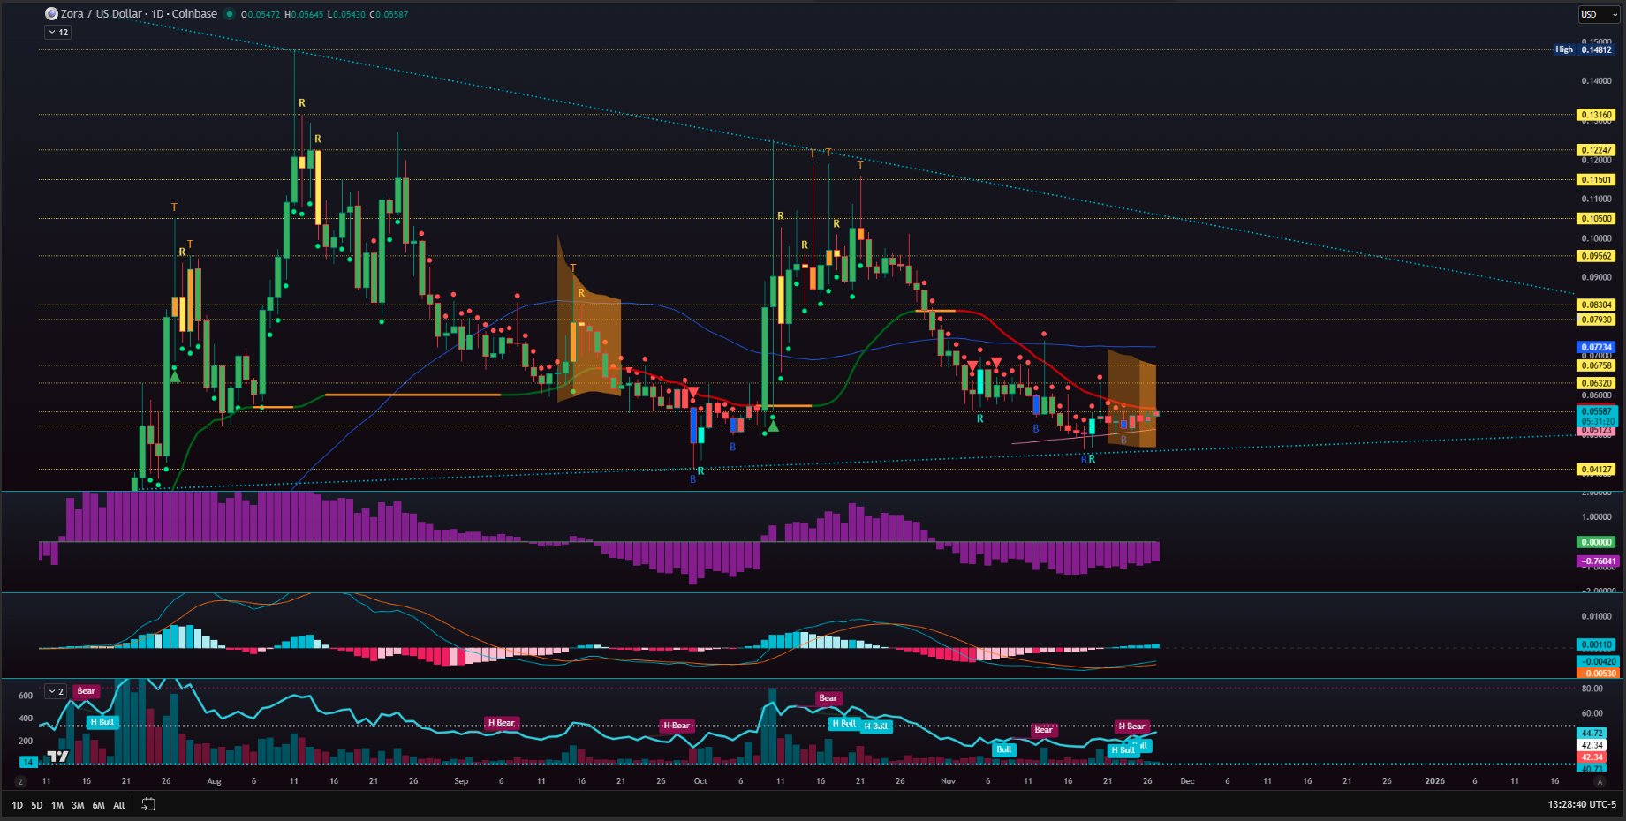Click the blue 0.07234 moving average label
This screenshot has width=1626, height=821.
pyautogui.click(x=1596, y=348)
